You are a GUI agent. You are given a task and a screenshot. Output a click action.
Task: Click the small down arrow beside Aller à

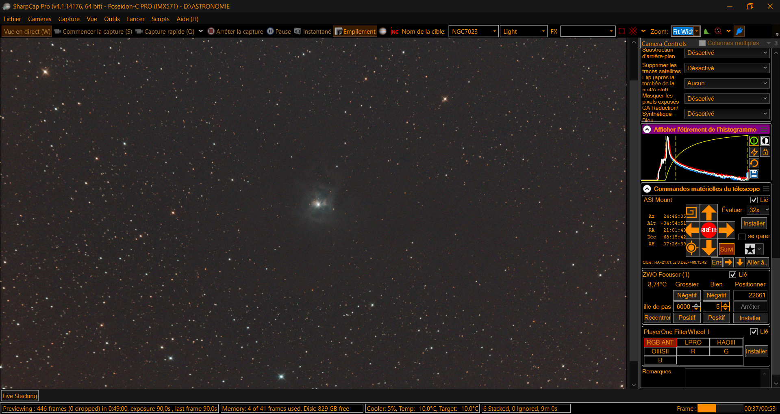coord(740,262)
